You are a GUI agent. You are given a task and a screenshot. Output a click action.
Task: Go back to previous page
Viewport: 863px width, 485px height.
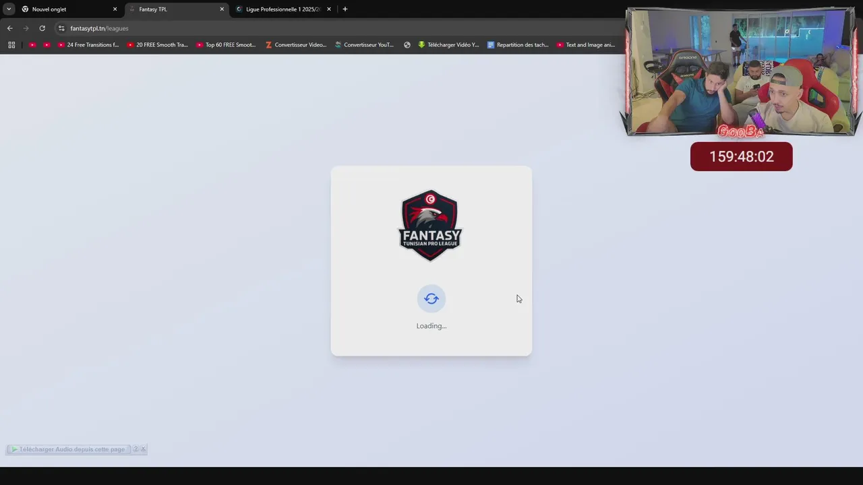pyautogui.click(x=9, y=28)
